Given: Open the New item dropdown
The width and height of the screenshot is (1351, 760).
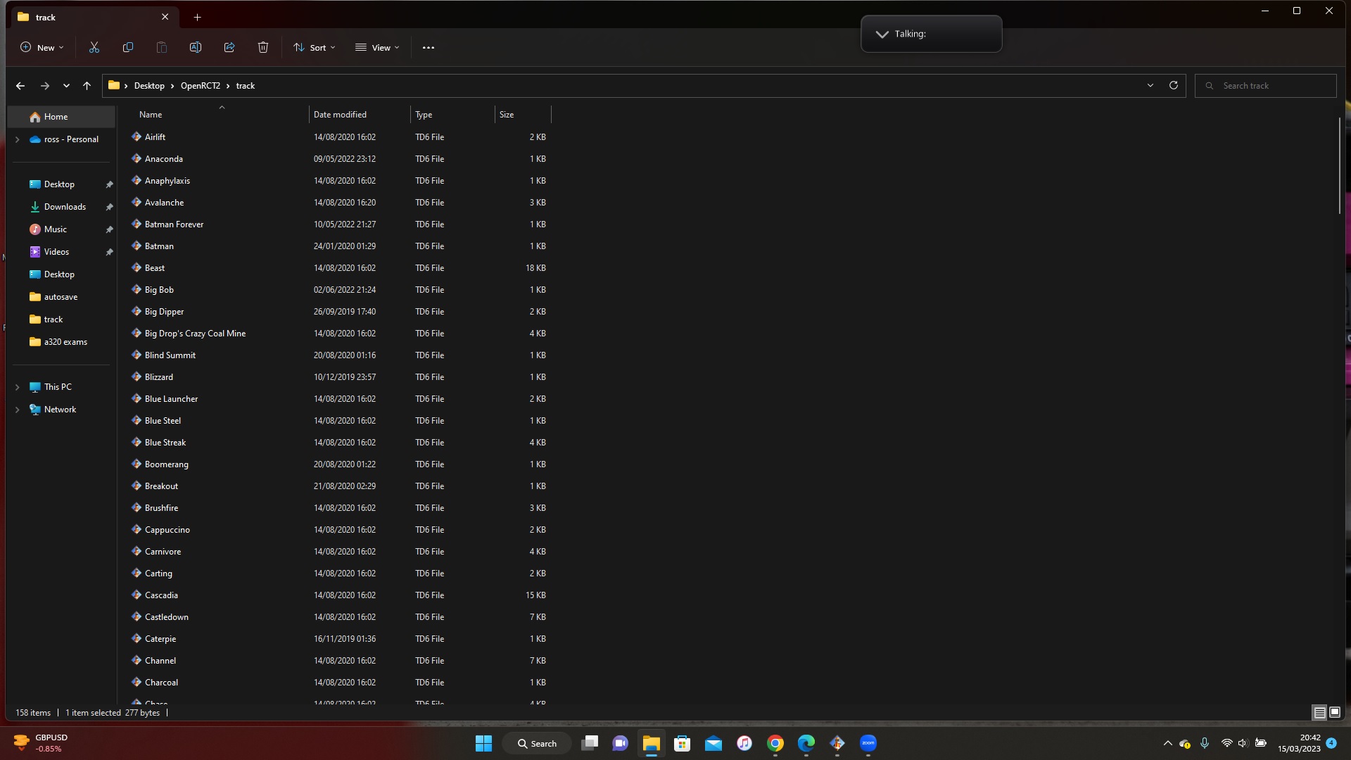Looking at the screenshot, I should pos(42,47).
